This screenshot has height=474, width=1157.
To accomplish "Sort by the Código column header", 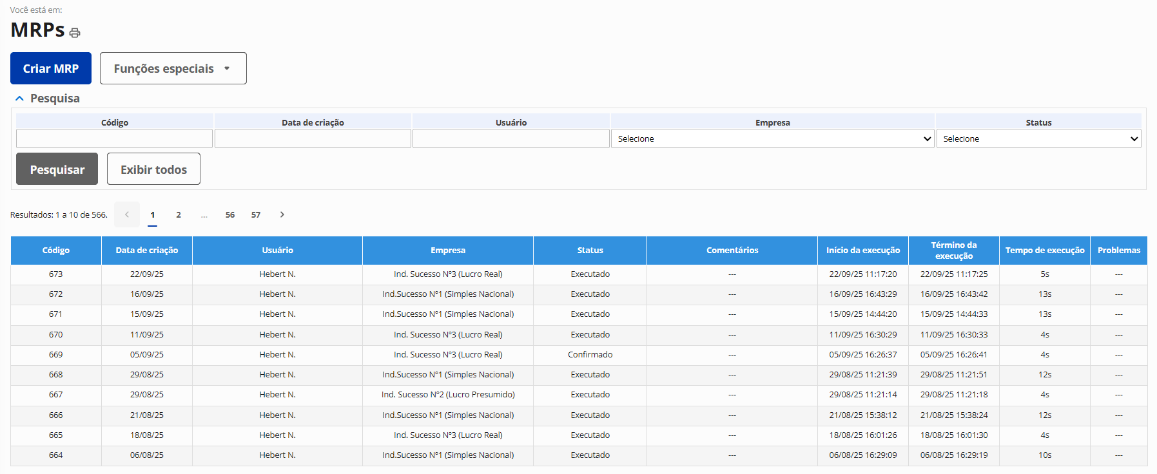I will pos(56,250).
